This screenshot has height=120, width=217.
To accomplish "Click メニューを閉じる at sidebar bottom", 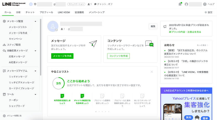I will click(14, 116).
